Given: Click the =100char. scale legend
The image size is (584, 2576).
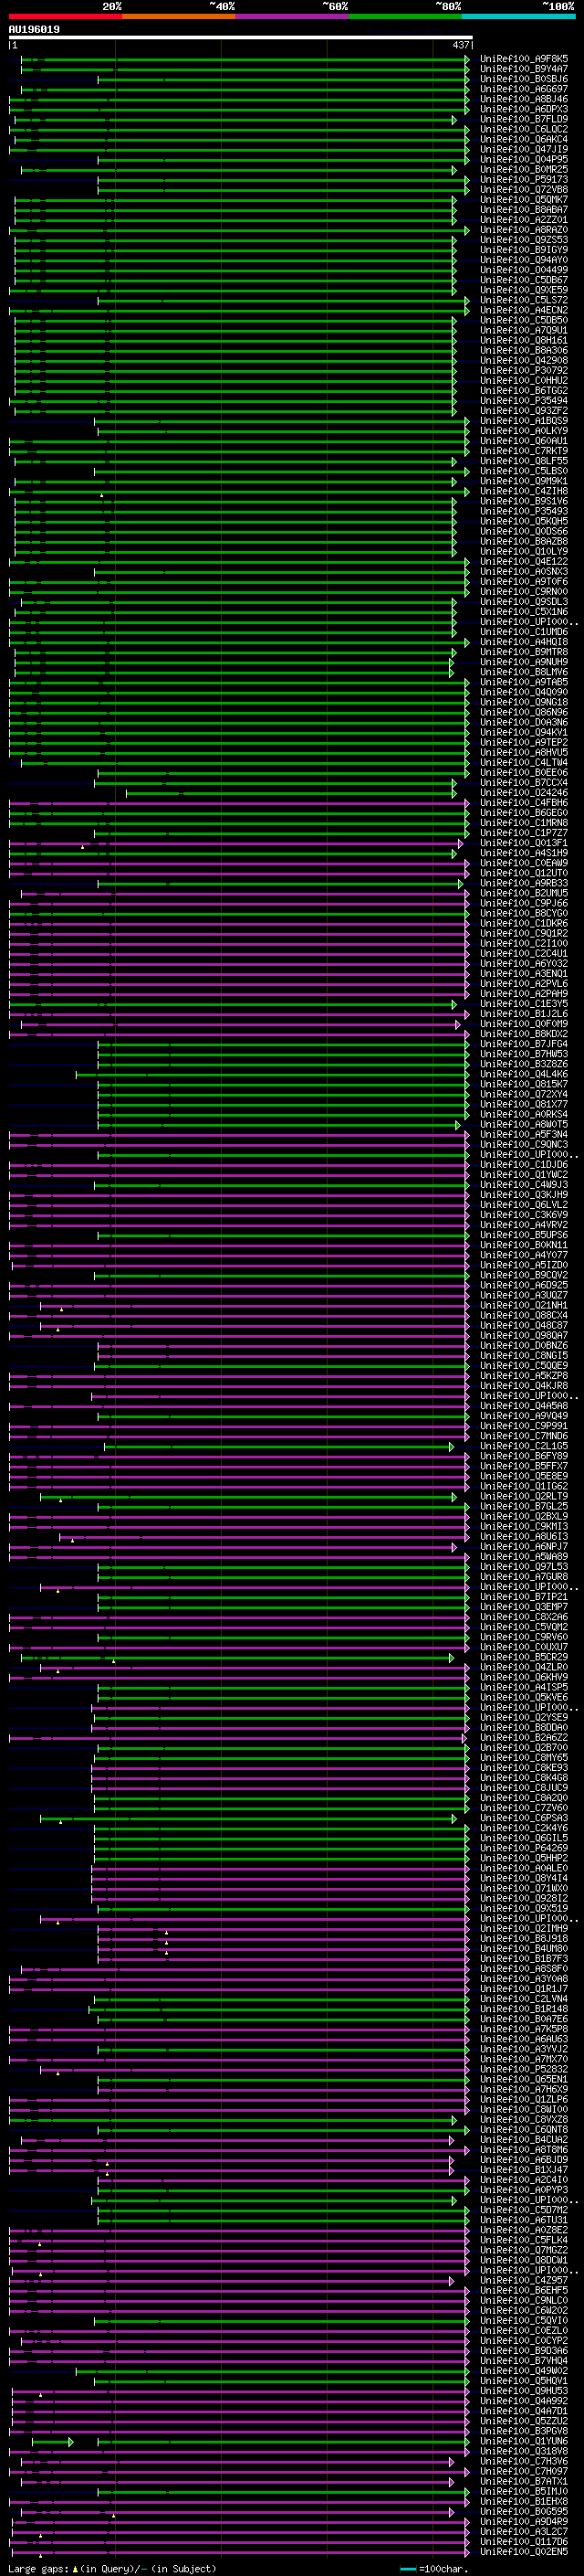Looking at the screenshot, I should click(433, 2569).
